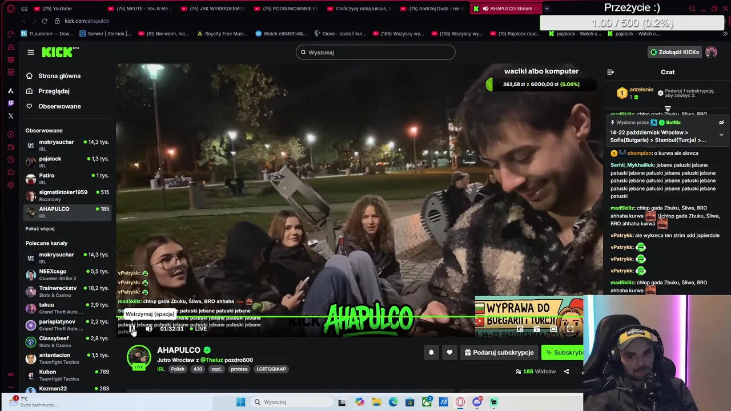Open TLauncher bookmark
This screenshot has height=411, width=731.
click(x=47, y=34)
